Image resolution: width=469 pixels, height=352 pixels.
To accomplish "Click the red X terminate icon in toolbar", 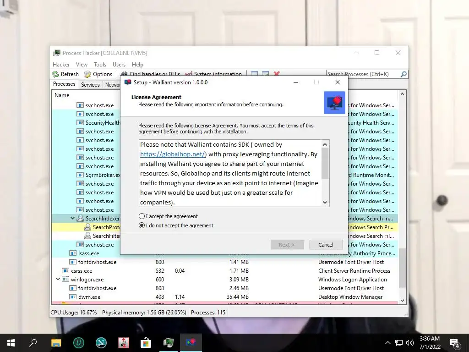I will point(277,73).
